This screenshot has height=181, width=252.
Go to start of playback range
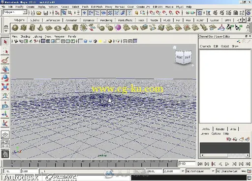tap(200, 164)
